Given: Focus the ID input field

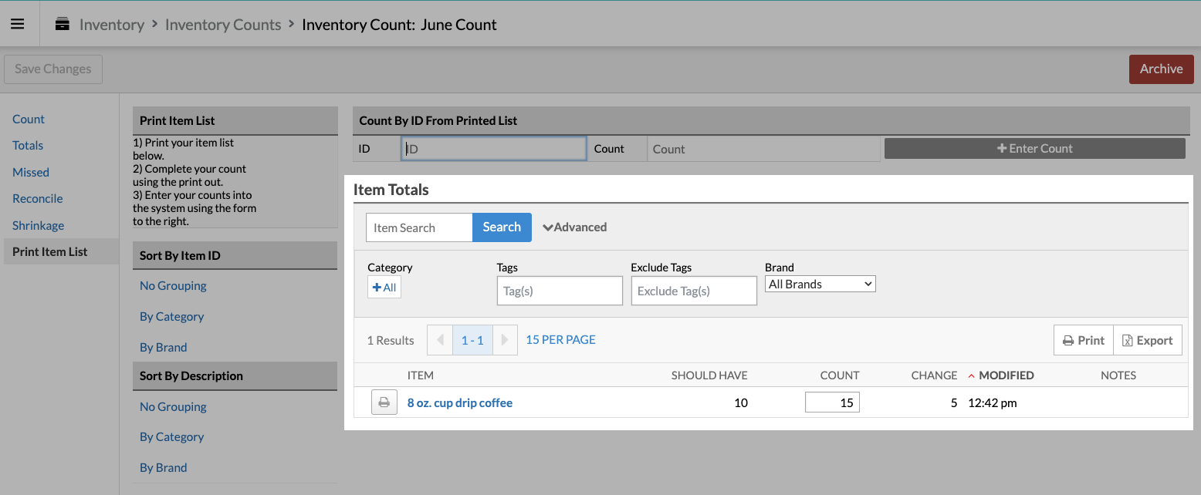Looking at the screenshot, I should [494, 149].
